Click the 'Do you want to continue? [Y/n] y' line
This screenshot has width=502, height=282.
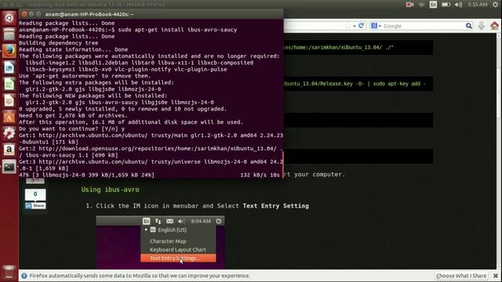[x=71, y=128]
